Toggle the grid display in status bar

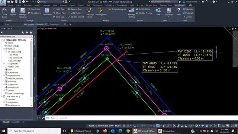[124, 126]
